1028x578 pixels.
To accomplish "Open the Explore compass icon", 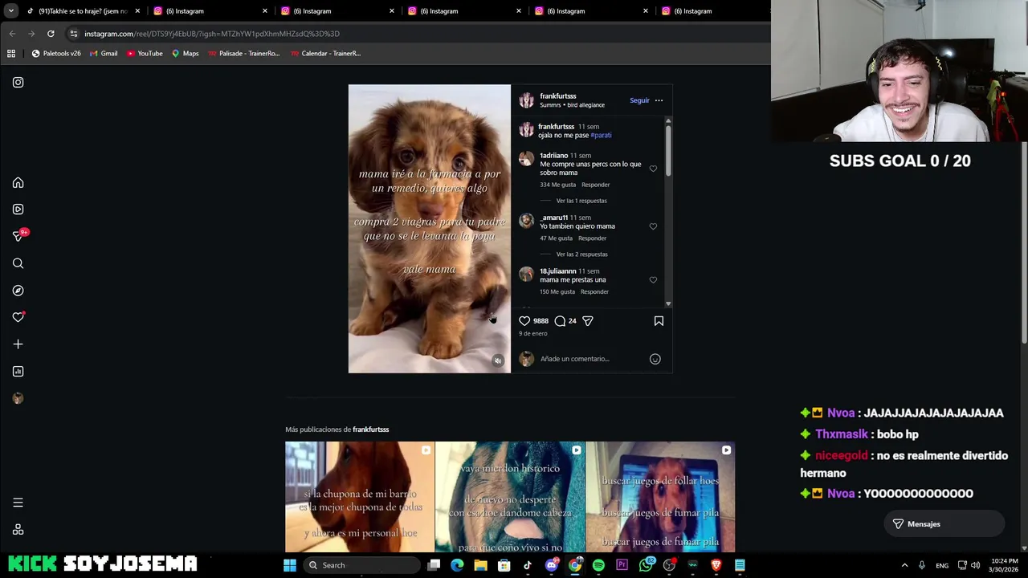I will [18, 291].
